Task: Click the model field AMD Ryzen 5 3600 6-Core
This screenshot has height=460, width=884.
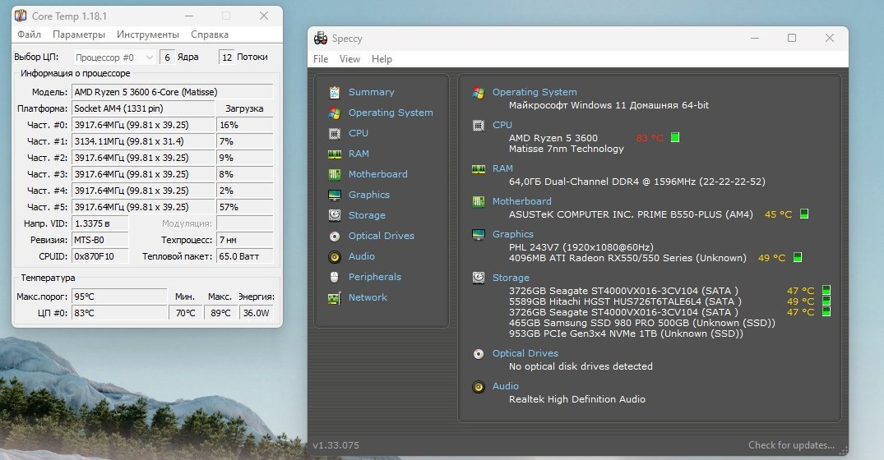Action: click(x=173, y=92)
